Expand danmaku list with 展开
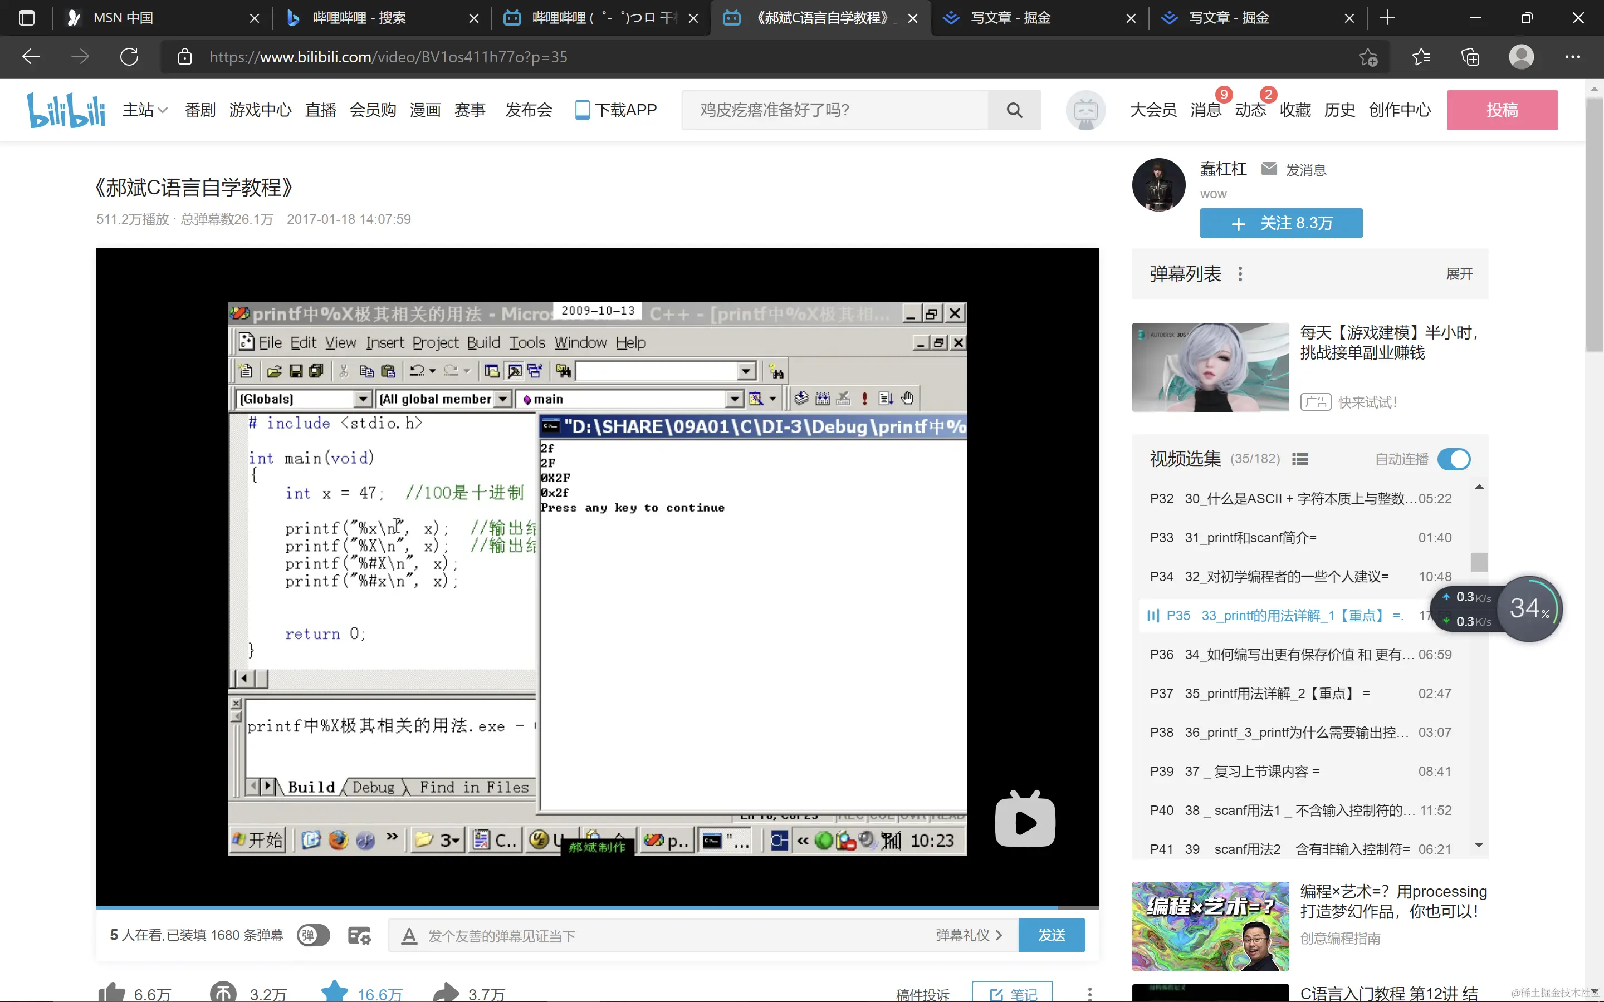Image resolution: width=1604 pixels, height=1002 pixels. click(x=1459, y=274)
